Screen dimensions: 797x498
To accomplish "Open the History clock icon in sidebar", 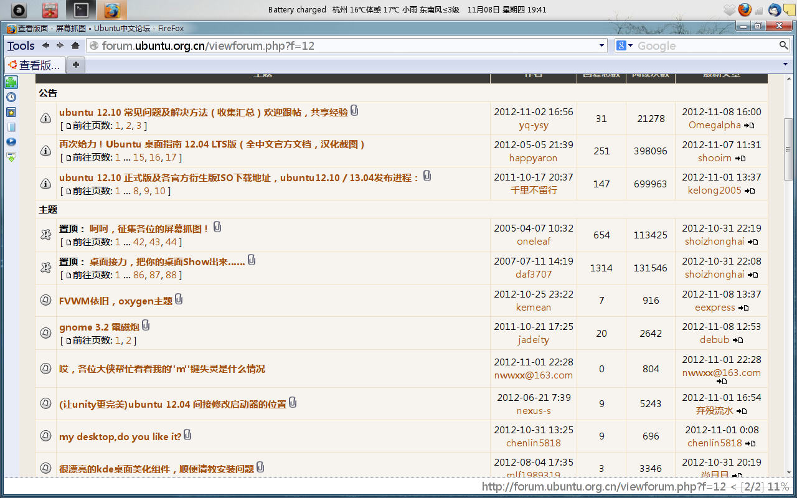I will point(11,97).
